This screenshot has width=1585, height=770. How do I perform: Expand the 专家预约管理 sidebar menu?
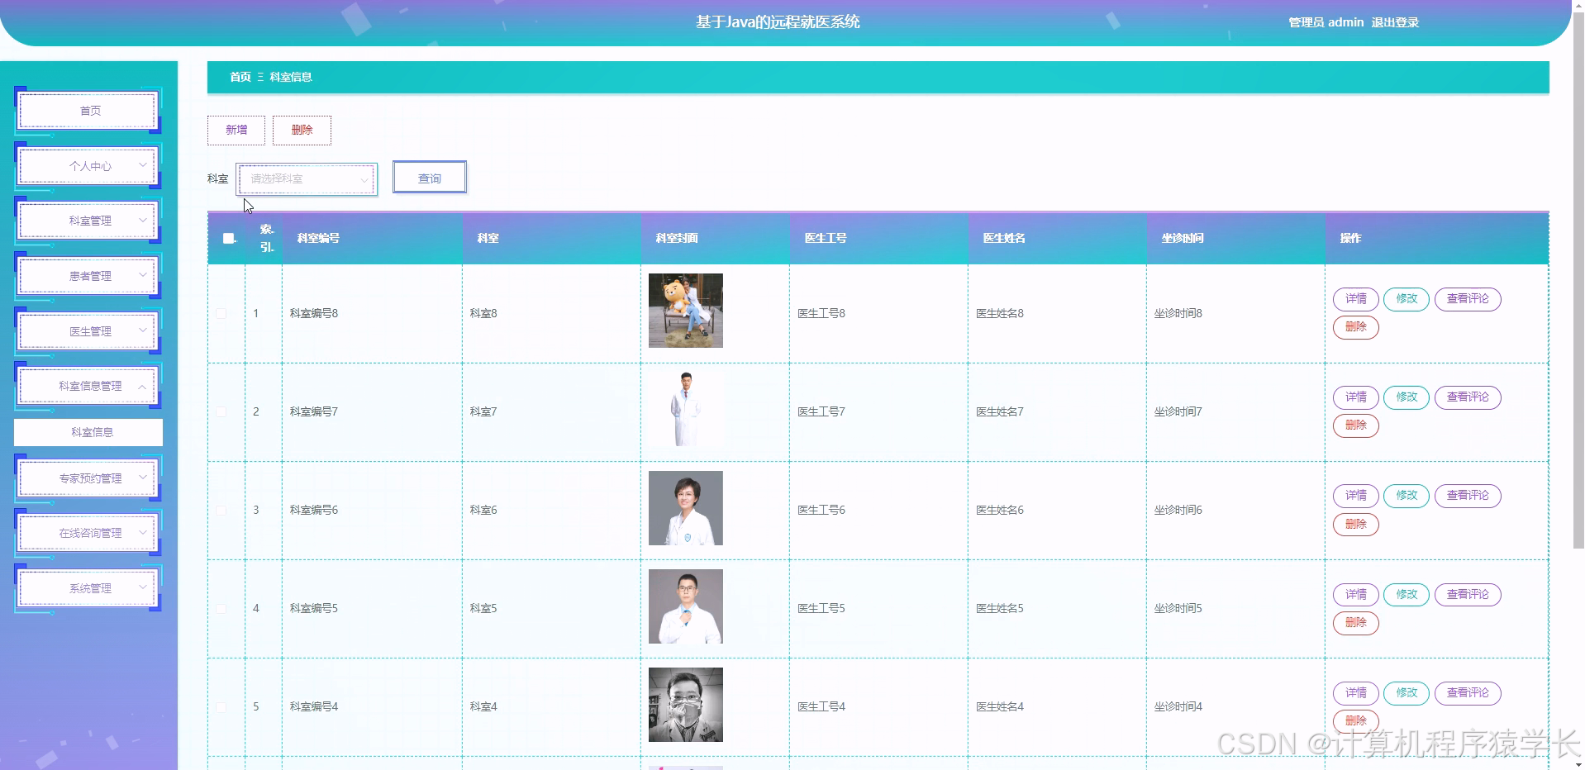89,478
